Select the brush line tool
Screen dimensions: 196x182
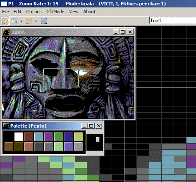pyautogui.click(x=29, y=21)
